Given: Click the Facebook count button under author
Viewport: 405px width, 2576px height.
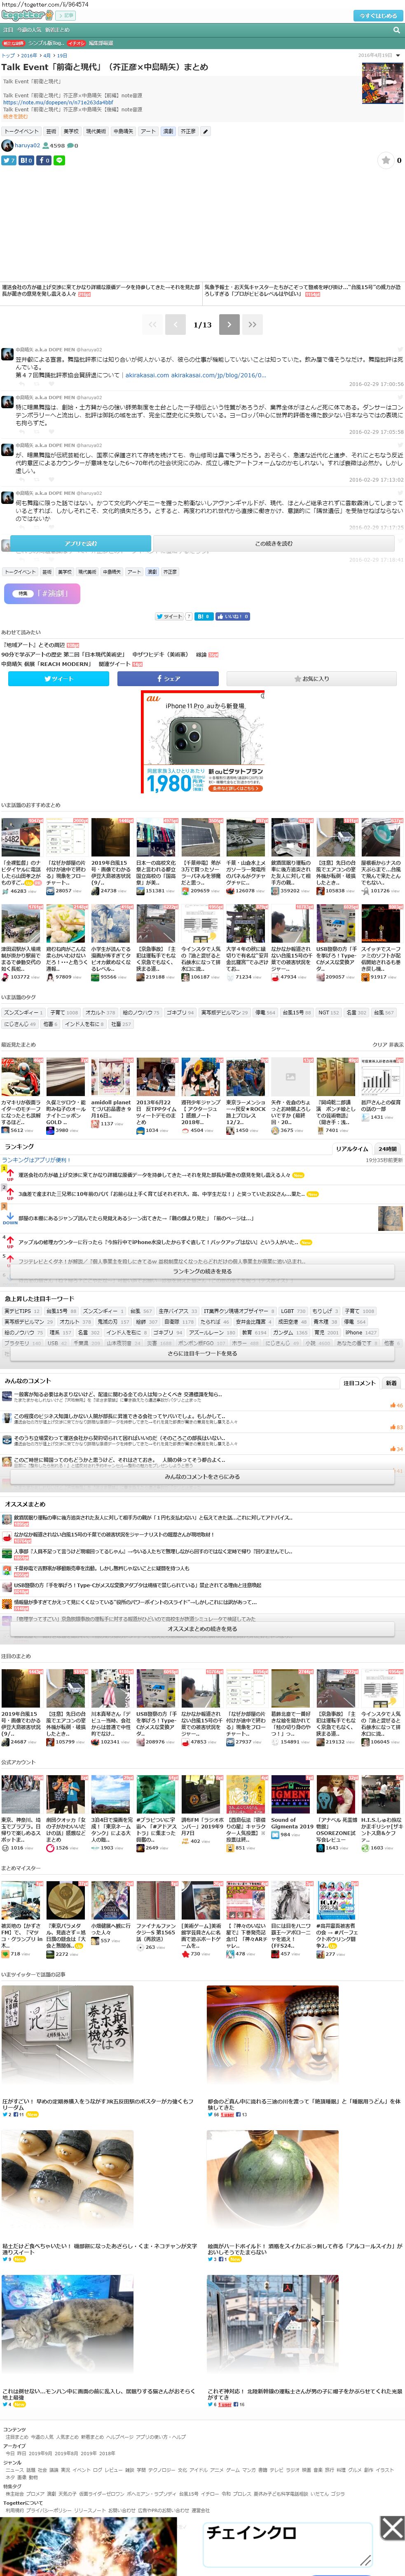Looking at the screenshot, I should pos(44,160).
